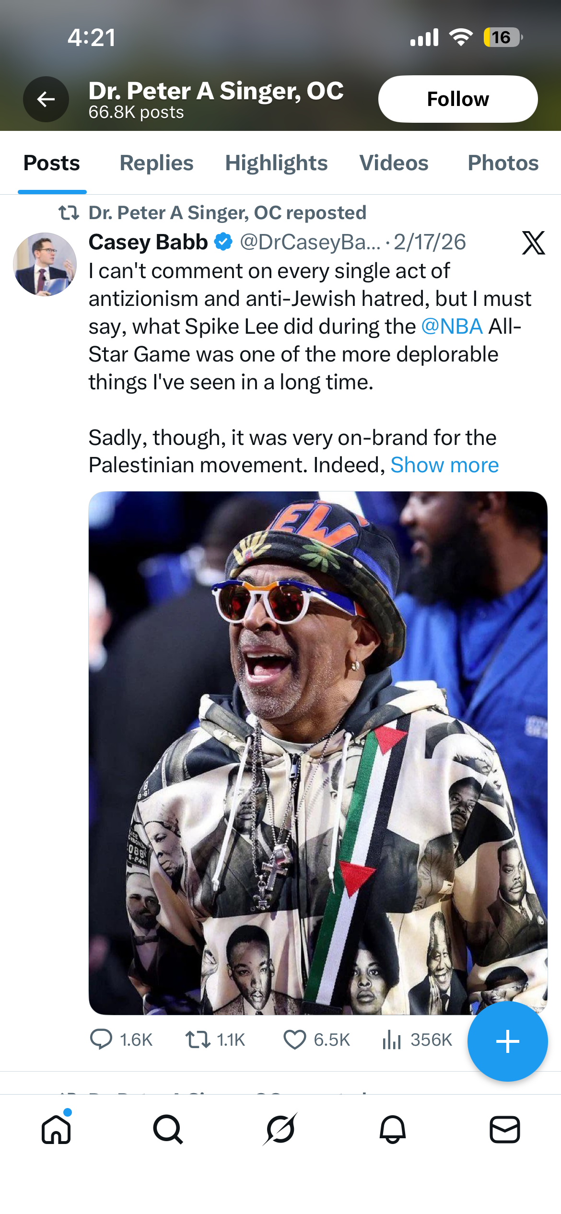The image size is (561, 1214).
Task: Open the @NBA mention link
Action: 452,327
